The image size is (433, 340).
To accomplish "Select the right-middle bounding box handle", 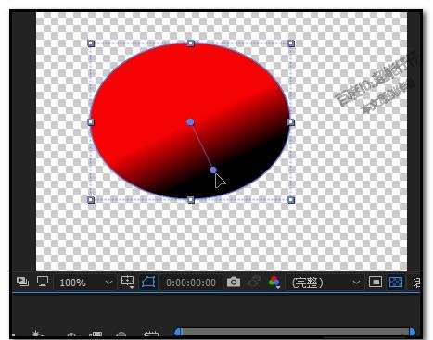I will (x=291, y=122).
